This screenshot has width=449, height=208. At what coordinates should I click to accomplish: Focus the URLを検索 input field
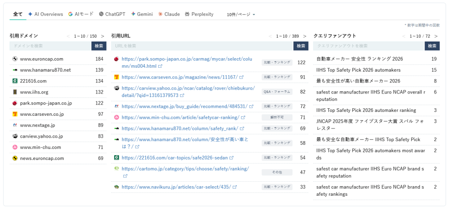[202, 46]
